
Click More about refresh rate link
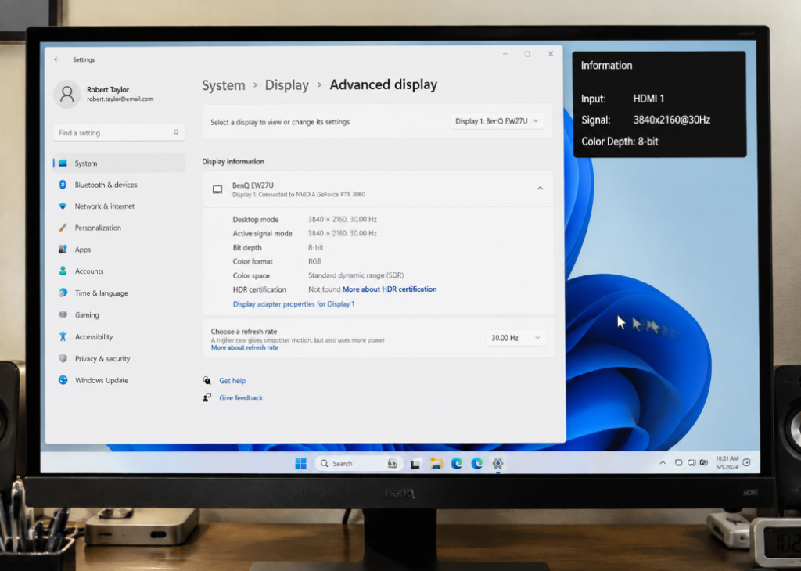(245, 347)
